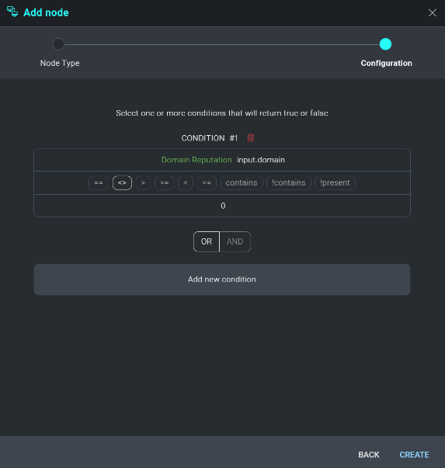Click the BACK button

pyautogui.click(x=369, y=455)
